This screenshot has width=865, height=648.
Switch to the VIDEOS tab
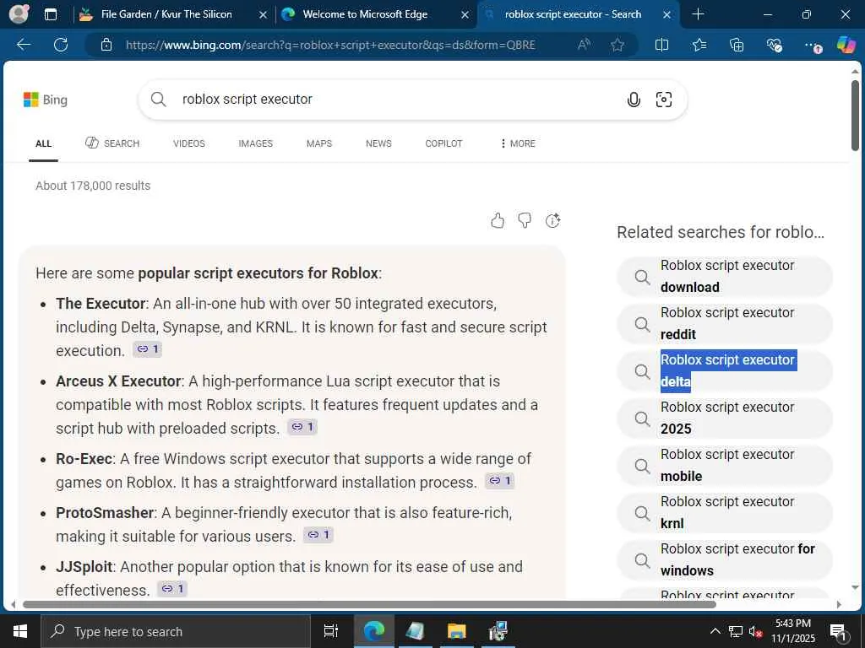[x=188, y=143]
